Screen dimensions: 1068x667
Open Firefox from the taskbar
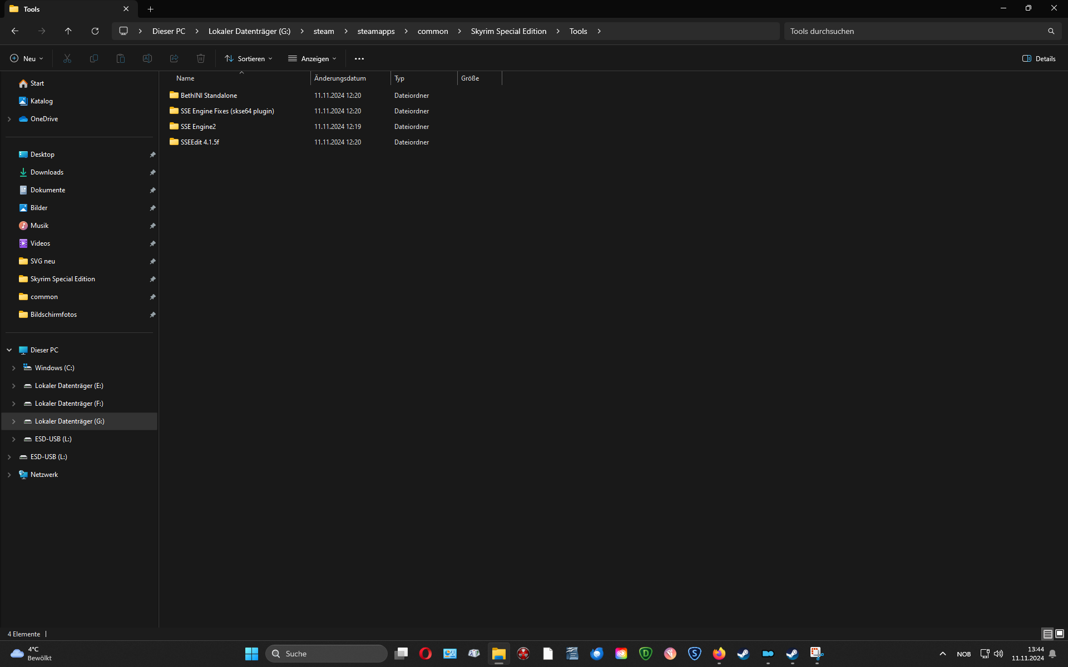click(x=719, y=654)
